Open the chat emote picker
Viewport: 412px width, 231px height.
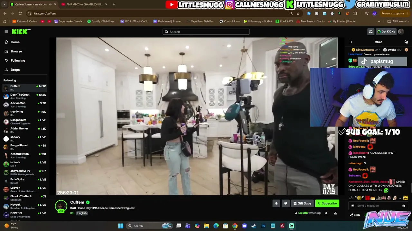point(404,206)
